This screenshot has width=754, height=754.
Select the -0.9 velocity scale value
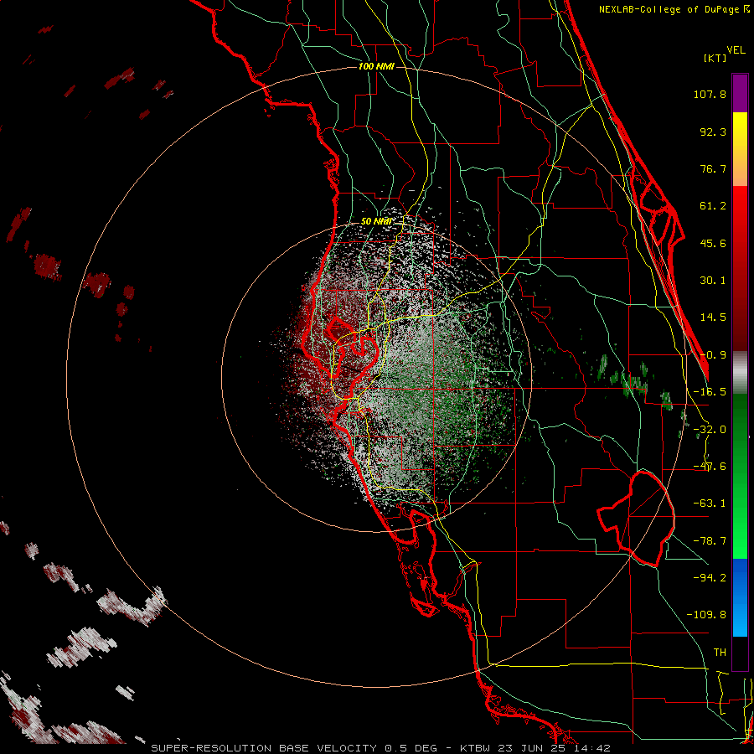713,355
